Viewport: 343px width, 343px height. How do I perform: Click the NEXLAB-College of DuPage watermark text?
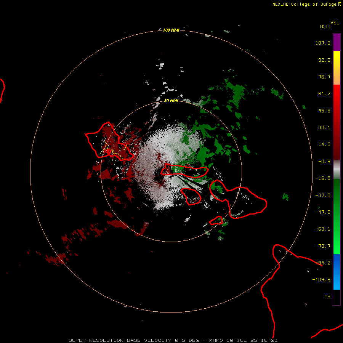(x=306, y=4)
